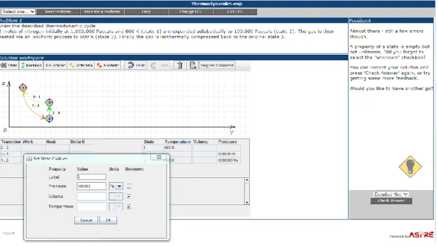The height and width of the screenshot is (247, 438).
Task: Click the Heat column header
Action: click(x=51, y=142)
